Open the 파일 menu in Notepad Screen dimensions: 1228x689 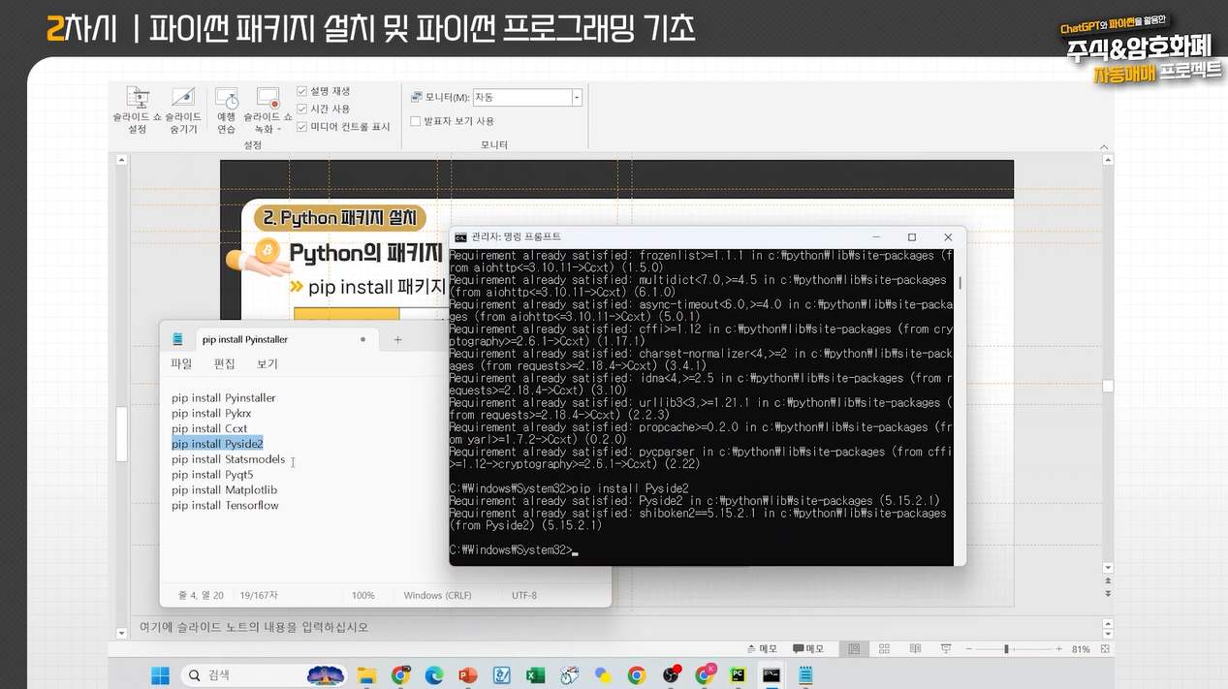(181, 364)
